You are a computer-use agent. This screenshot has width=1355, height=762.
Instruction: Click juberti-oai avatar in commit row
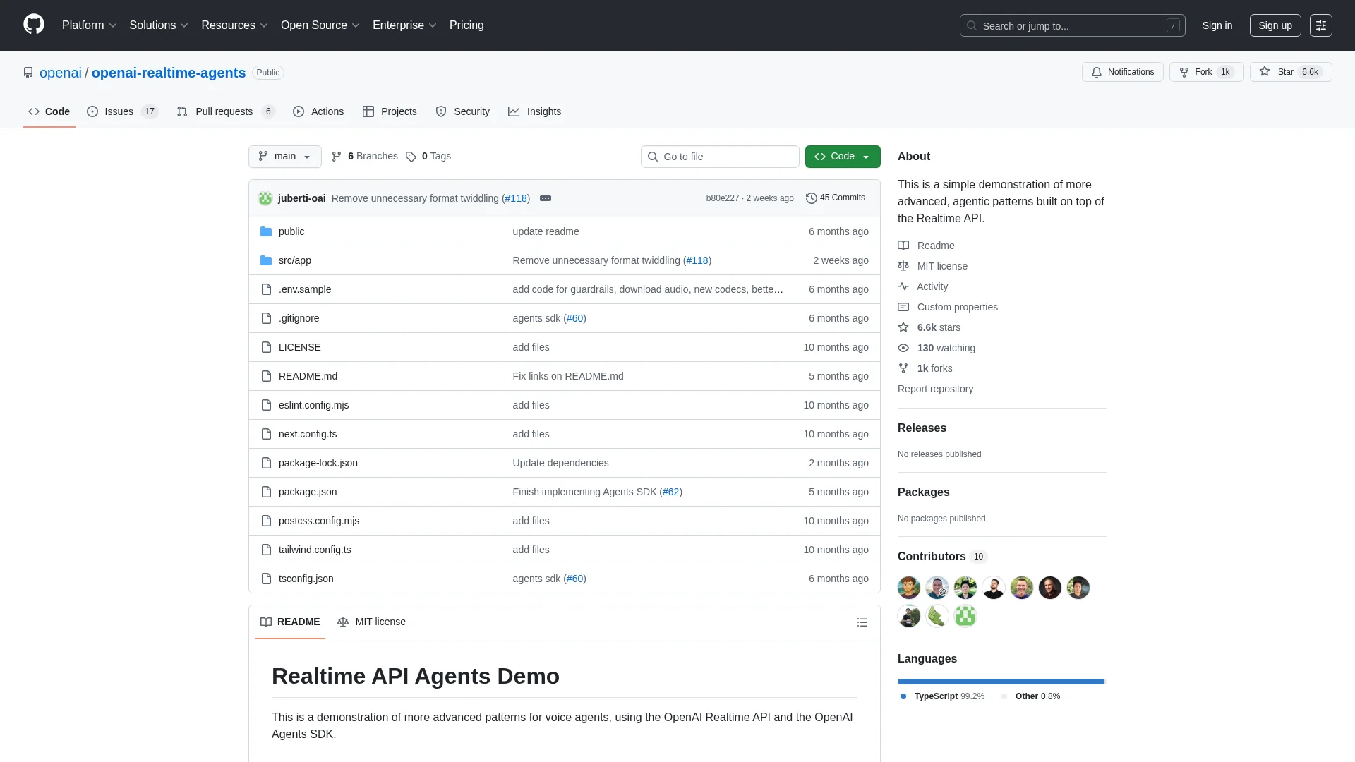coord(265,198)
